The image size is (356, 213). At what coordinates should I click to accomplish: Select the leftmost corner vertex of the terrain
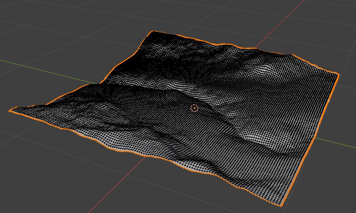tap(10, 111)
